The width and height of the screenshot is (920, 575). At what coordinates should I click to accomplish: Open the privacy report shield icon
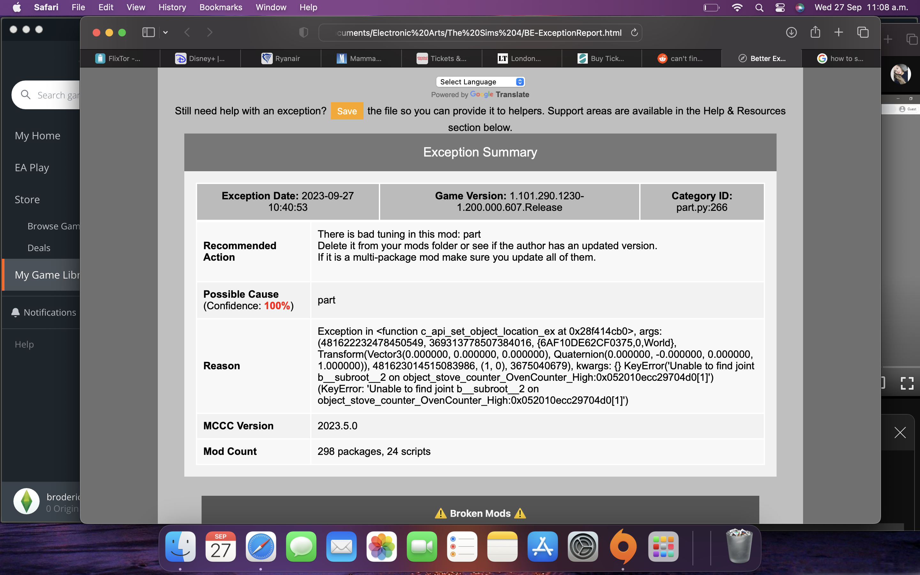303,32
